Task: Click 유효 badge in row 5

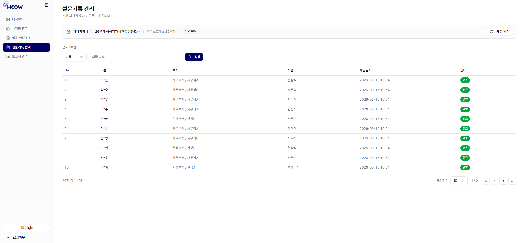Action: (465, 119)
